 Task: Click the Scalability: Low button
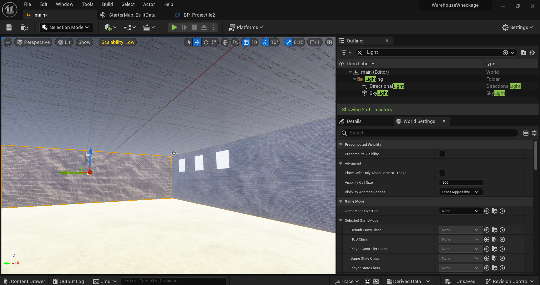point(118,42)
